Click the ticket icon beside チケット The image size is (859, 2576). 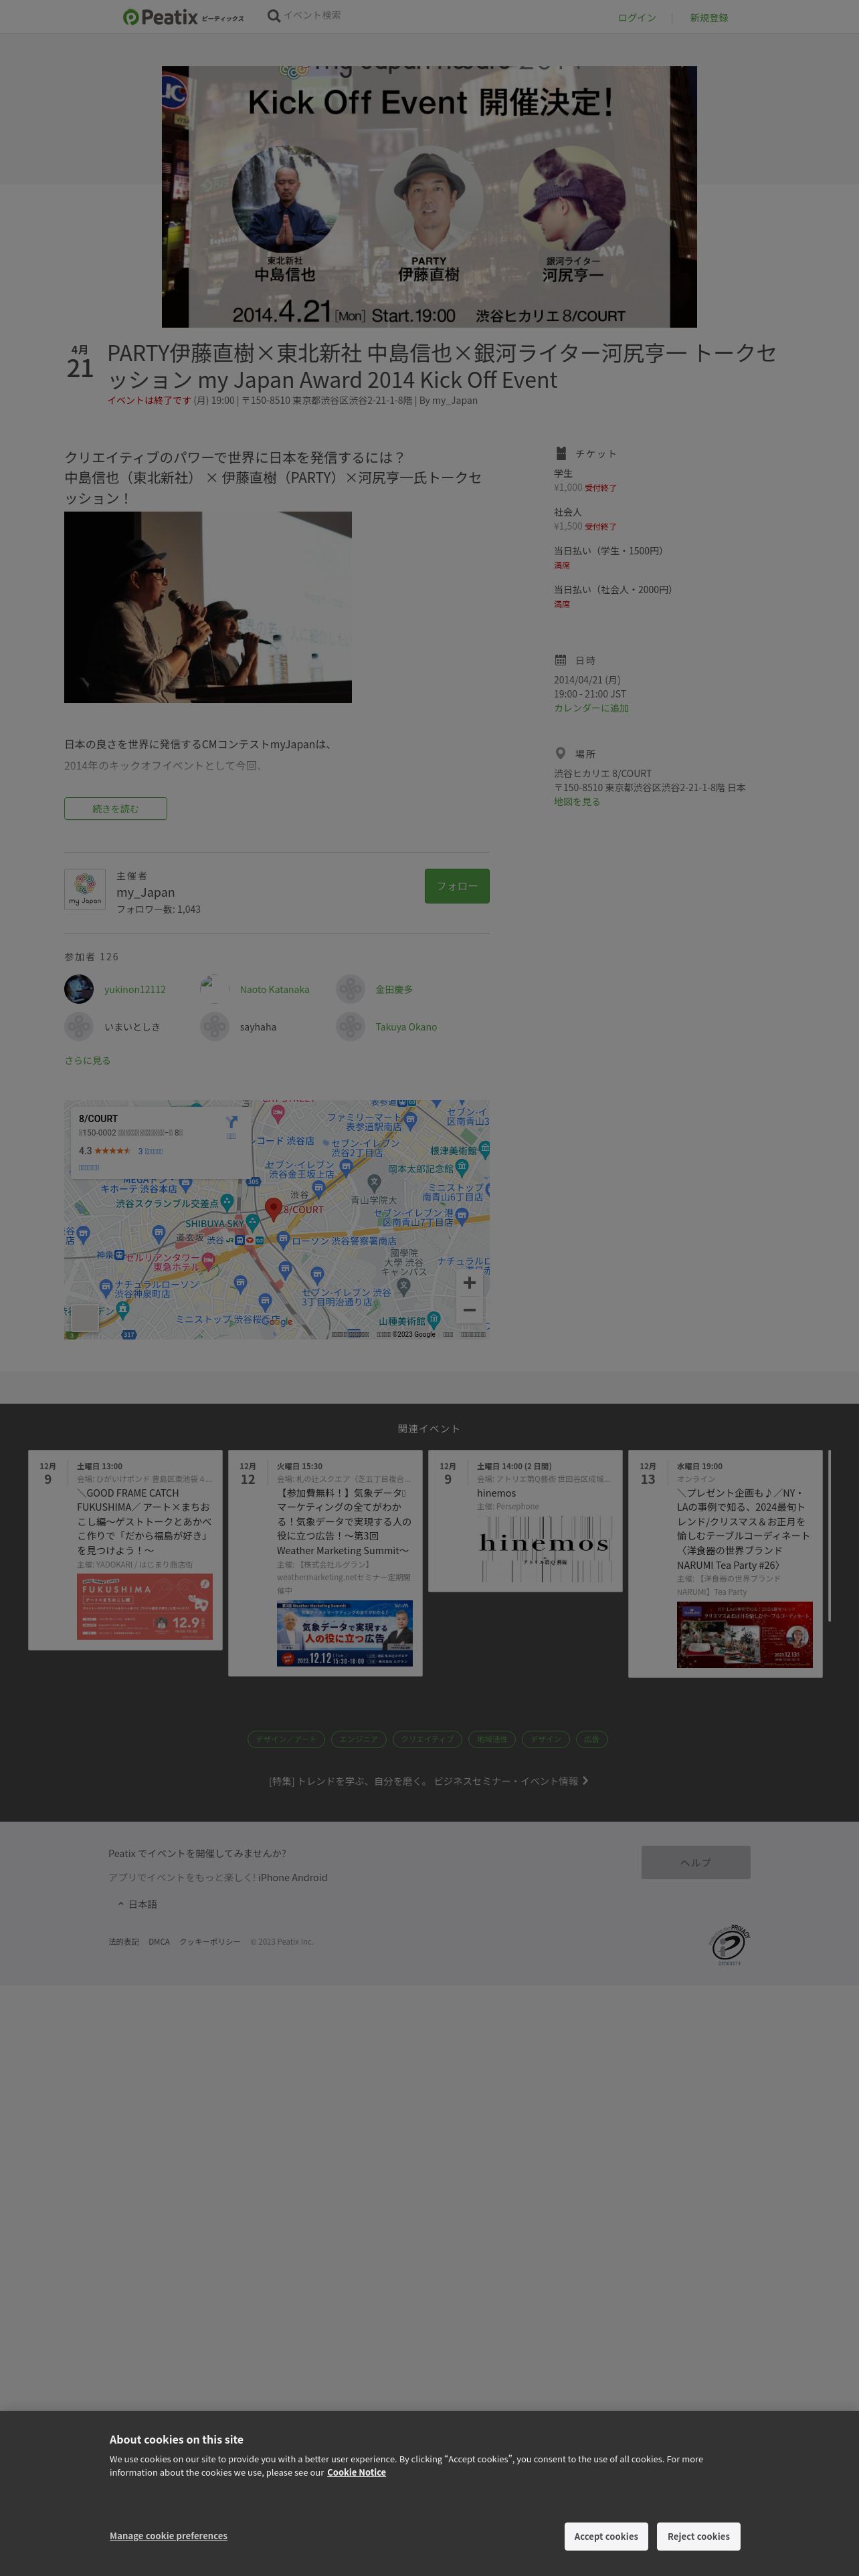tap(561, 453)
